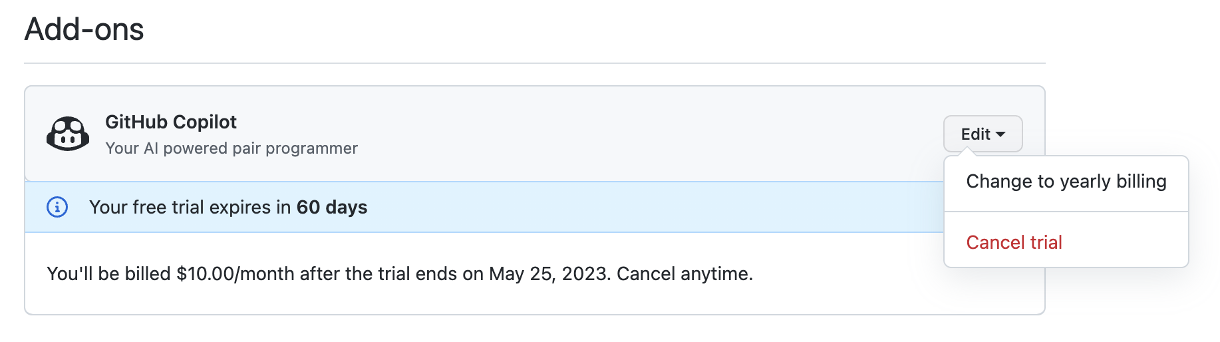
Task: Click the divider line between menu options
Action: (x=1066, y=212)
